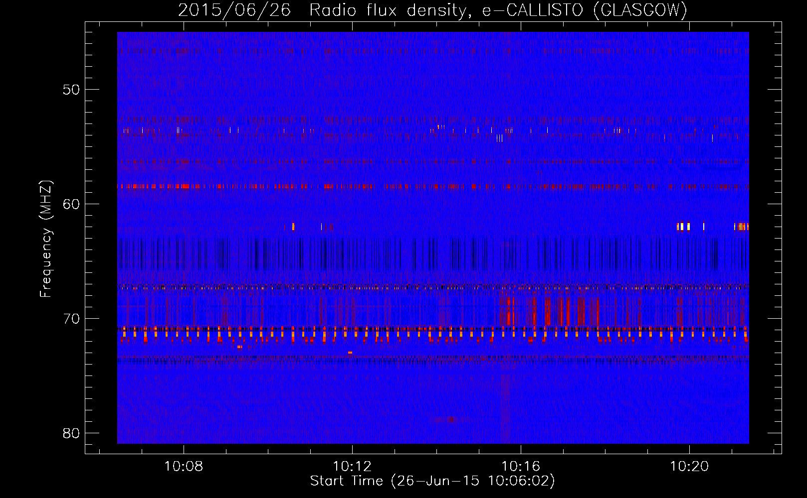Click the plot title mentioning e-CALLISTO (GLASGOW)

(432, 10)
